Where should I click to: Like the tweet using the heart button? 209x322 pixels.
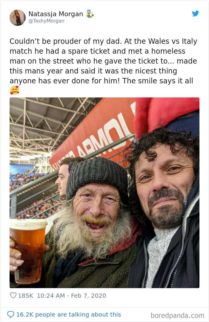14,295
